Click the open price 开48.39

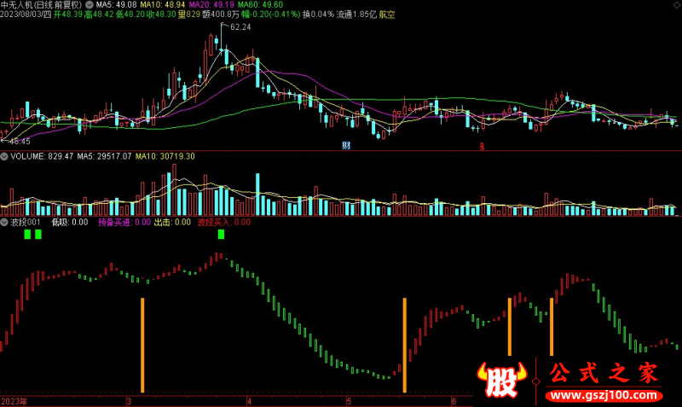pos(68,15)
